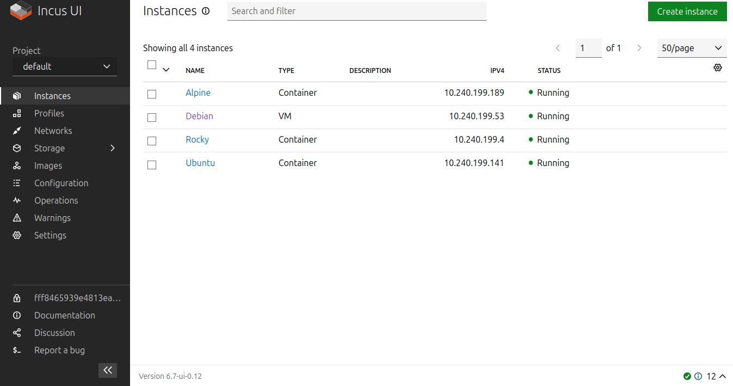Select the Rocky instance checkbox

coord(152,141)
